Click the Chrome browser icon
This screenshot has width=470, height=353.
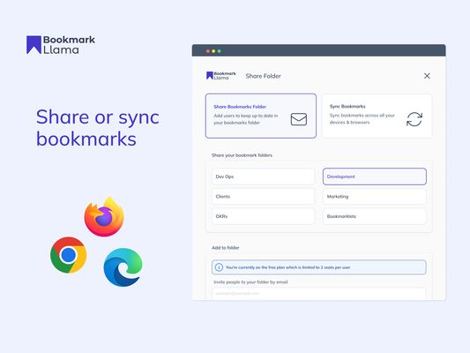coord(69,255)
